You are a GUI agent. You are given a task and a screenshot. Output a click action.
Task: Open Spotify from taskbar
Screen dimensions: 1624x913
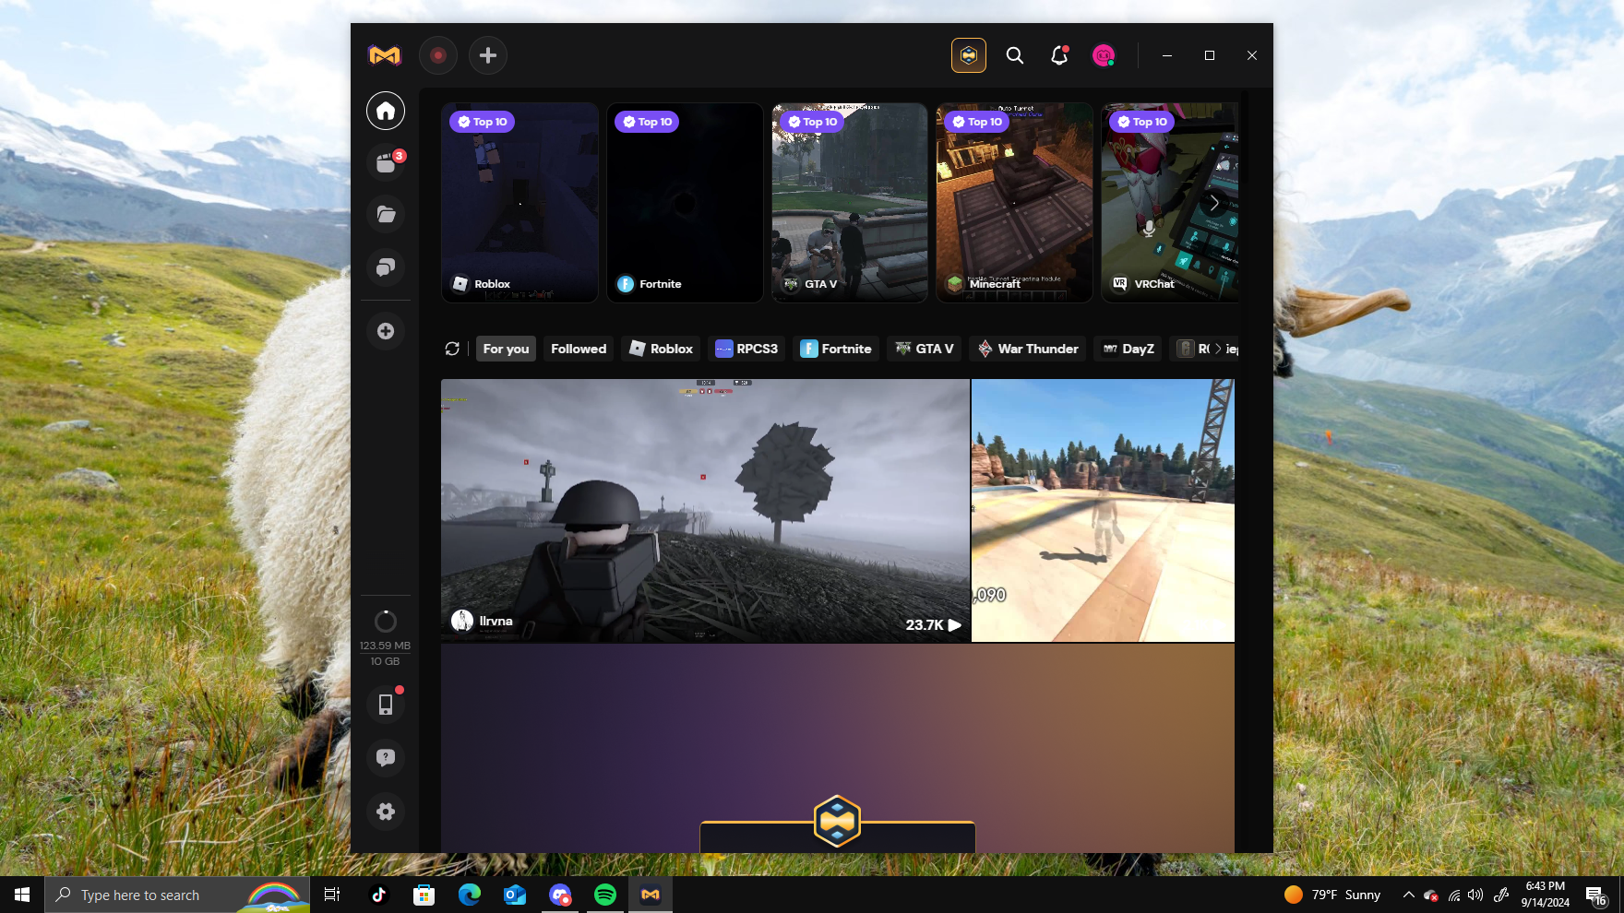pos(605,895)
